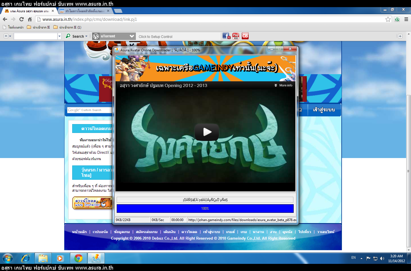411x271 pixels.
Task: Close the second GameIndy tab
Action: coord(108,11)
